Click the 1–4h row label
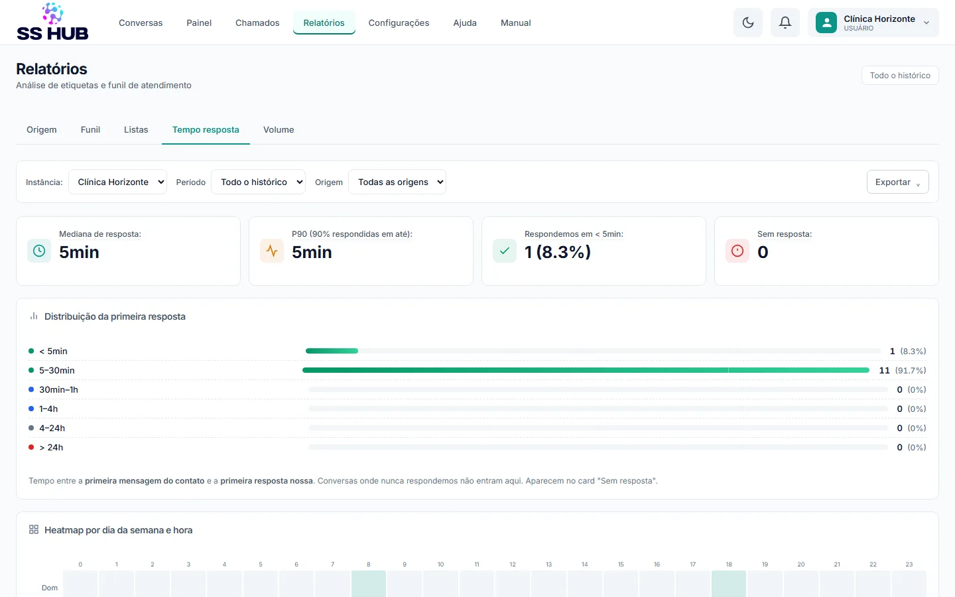Screen dimensions: 955x597 pyautogui.click(x=48, y=409)
